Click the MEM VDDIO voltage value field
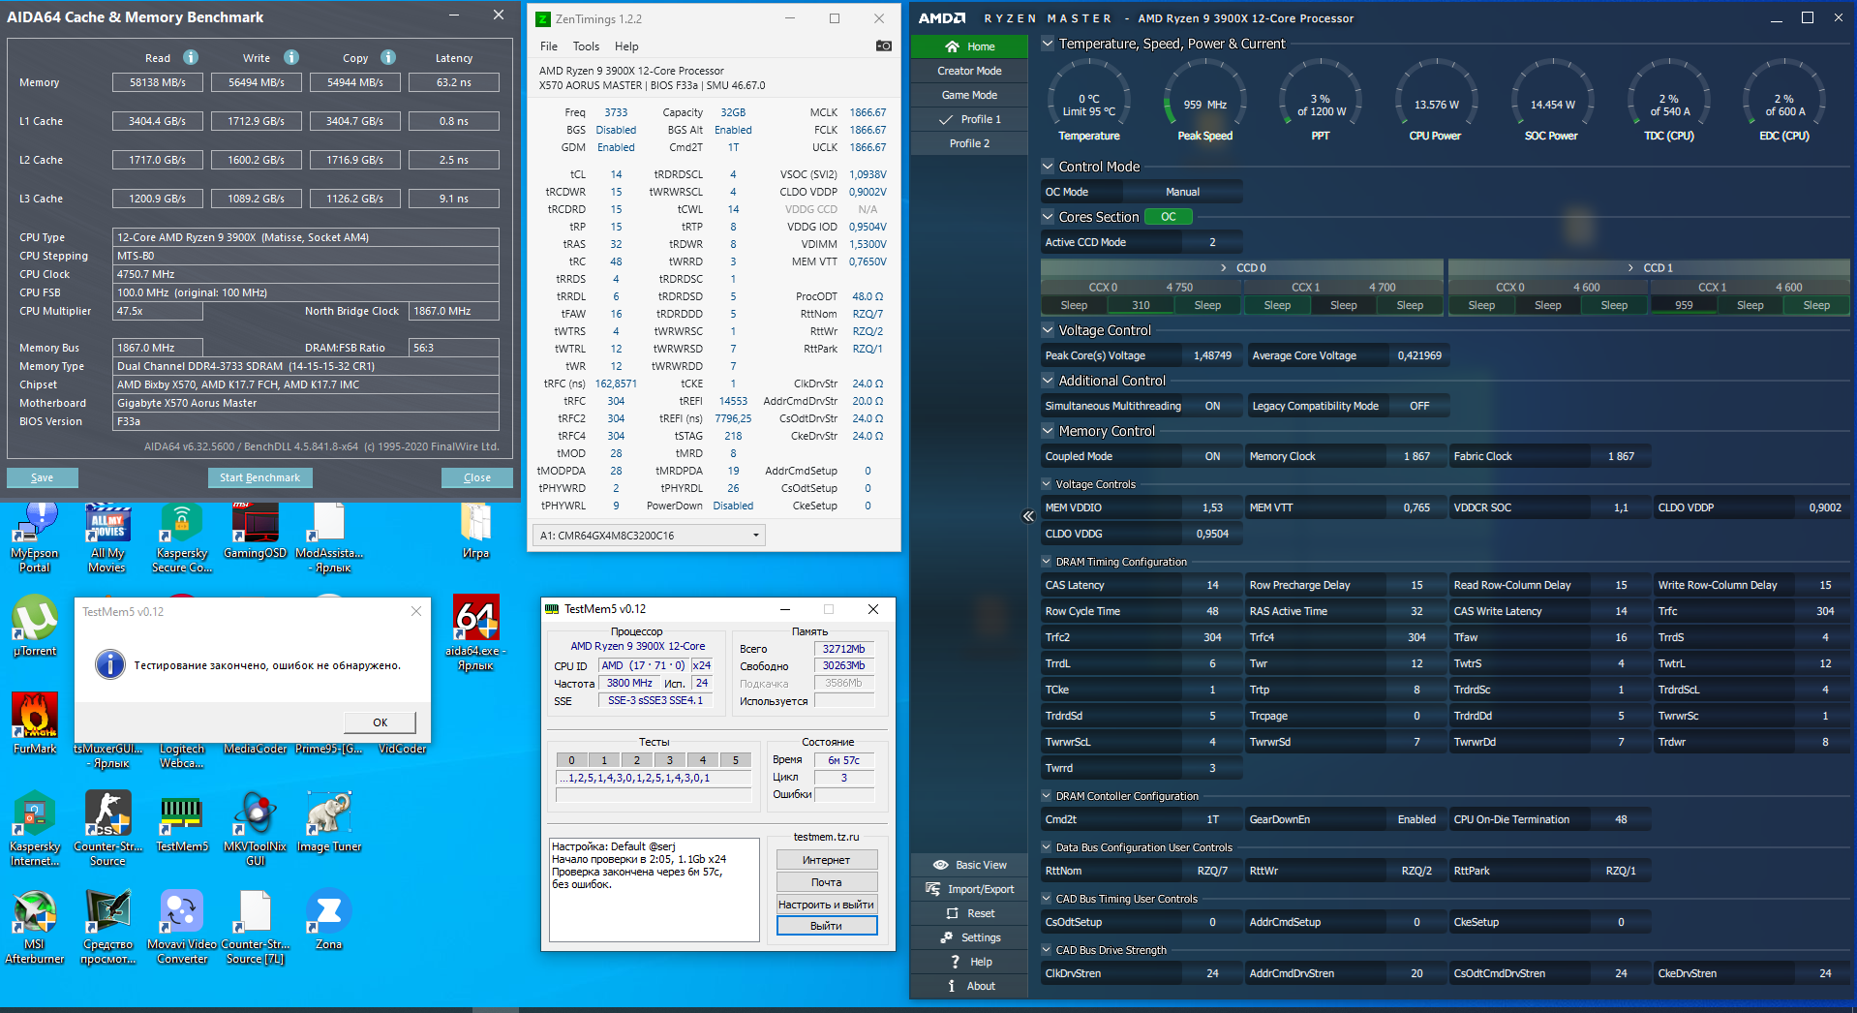Screen dimensions: 1857x1013 coord(1212,507)
